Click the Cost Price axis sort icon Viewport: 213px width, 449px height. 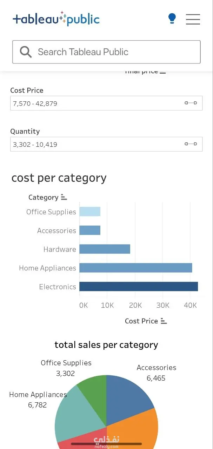pos(164,321)
